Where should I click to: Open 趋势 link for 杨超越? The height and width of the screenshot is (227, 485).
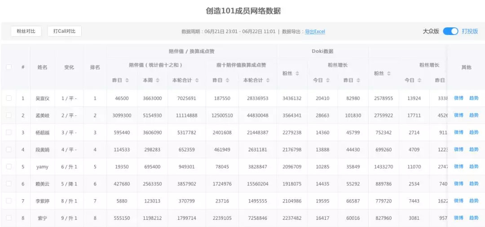474,133
